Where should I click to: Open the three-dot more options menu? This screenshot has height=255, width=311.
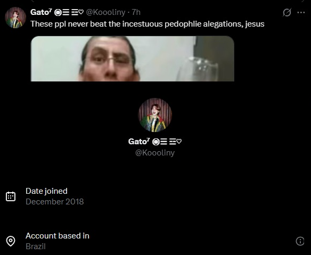301,13
